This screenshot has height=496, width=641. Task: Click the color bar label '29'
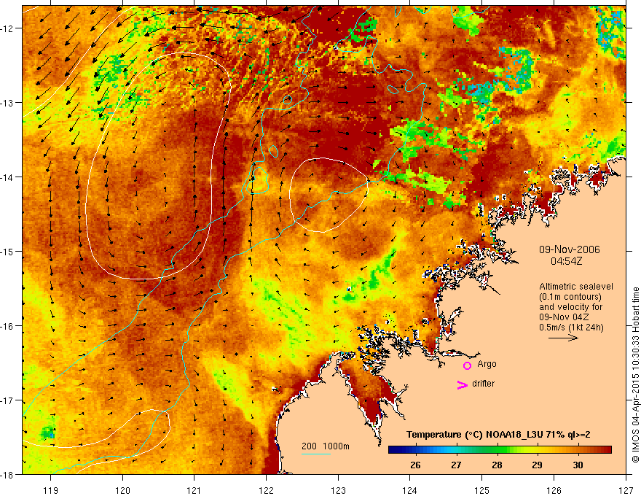tap(537, 465)
